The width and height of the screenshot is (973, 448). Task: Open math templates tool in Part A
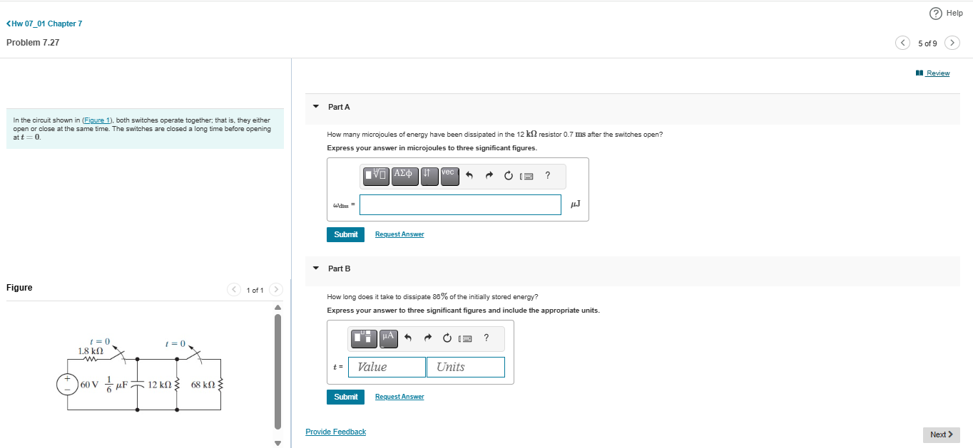375,176
